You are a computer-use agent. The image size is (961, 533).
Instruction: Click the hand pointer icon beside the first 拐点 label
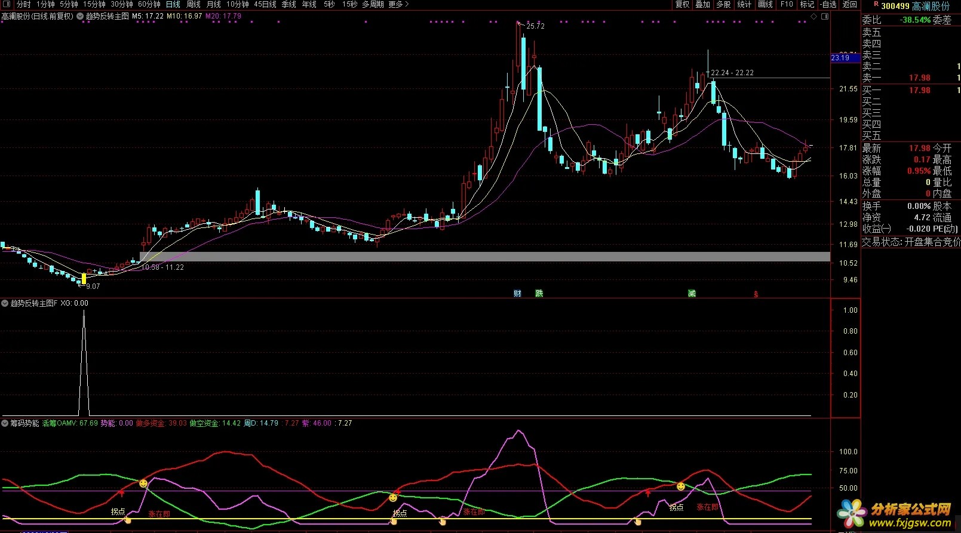128,520
